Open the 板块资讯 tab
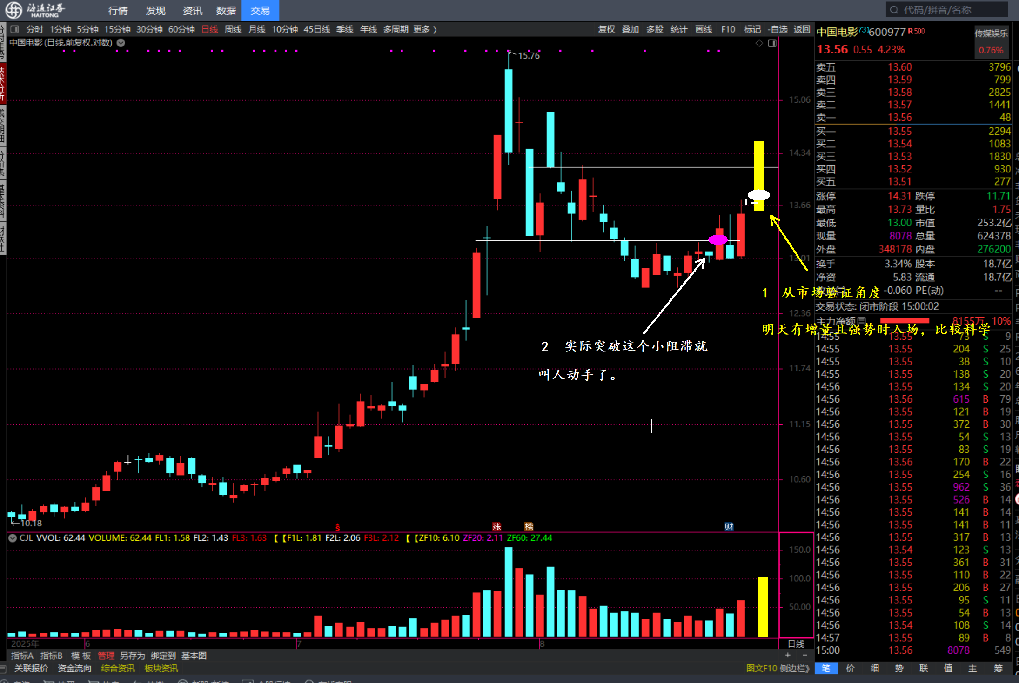The height and width of the screenshot is (683, 1019). (x=161, y=668)
